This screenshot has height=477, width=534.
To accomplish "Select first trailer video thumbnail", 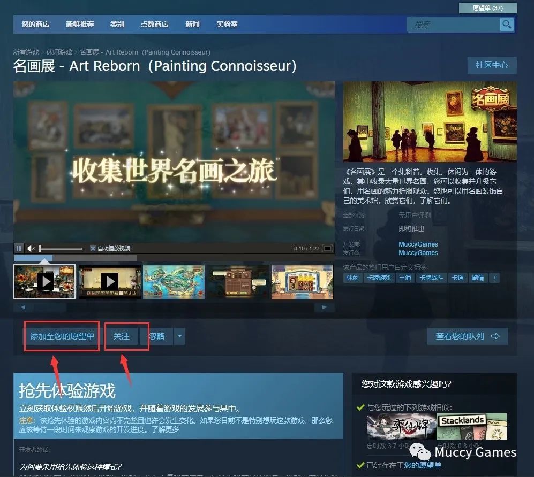I will point(44,282).
